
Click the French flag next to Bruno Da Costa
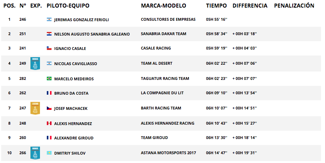click(x=49, y=93)
